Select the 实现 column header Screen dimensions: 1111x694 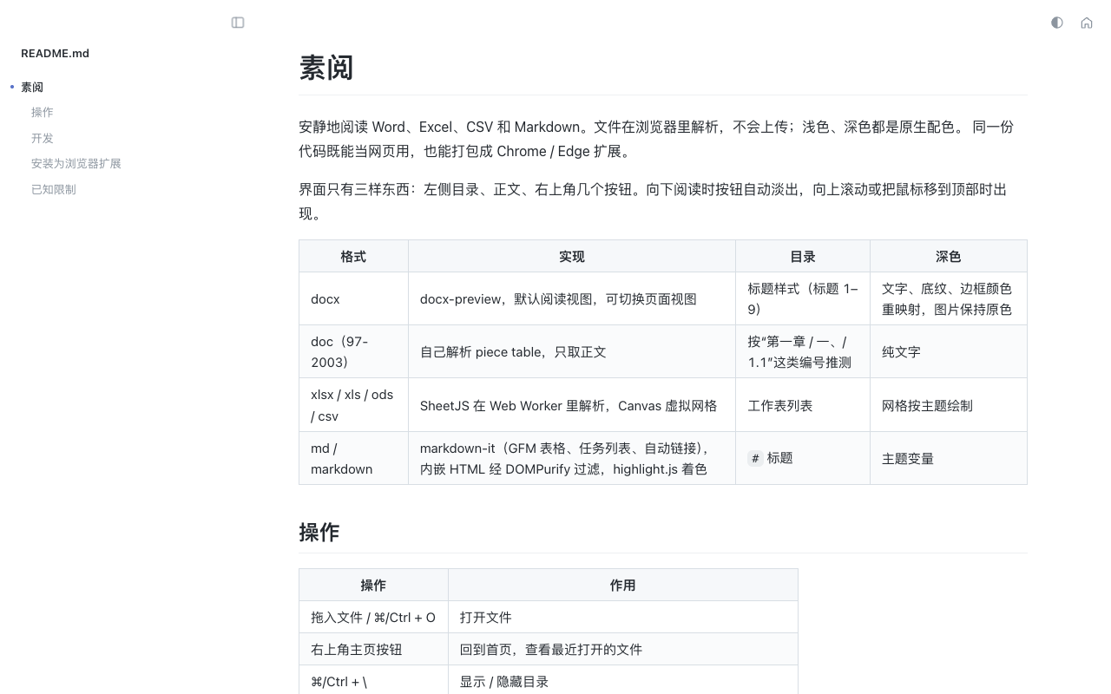point(572,256)
